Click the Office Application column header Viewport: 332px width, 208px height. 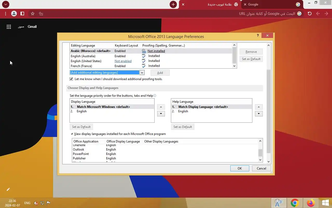[x=86, y=141]
